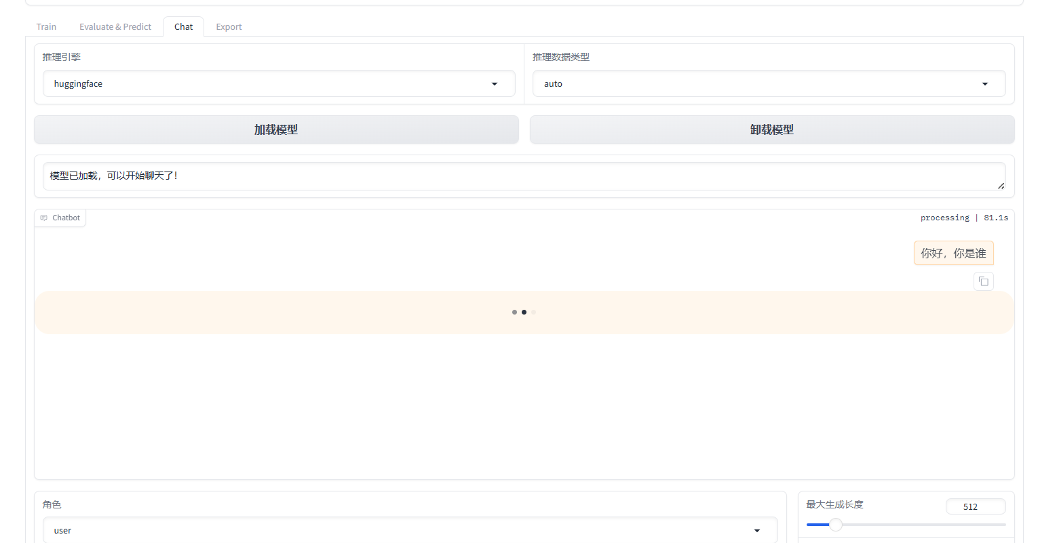
Task: Click the arrow icon of huggingface dropdown
Action: (495, 84)
